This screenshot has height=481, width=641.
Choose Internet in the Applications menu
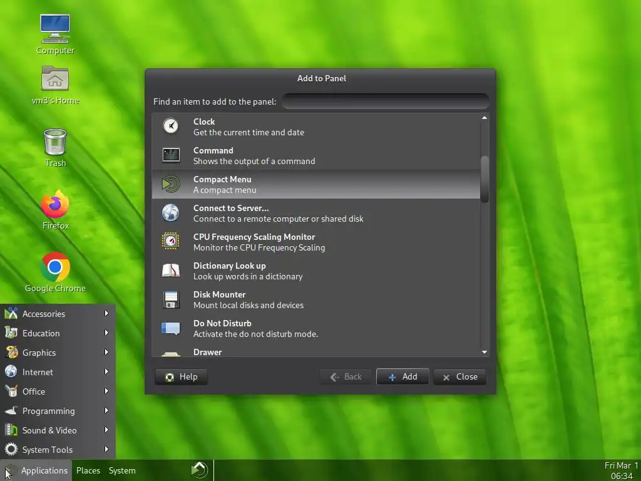coord(58,372)
